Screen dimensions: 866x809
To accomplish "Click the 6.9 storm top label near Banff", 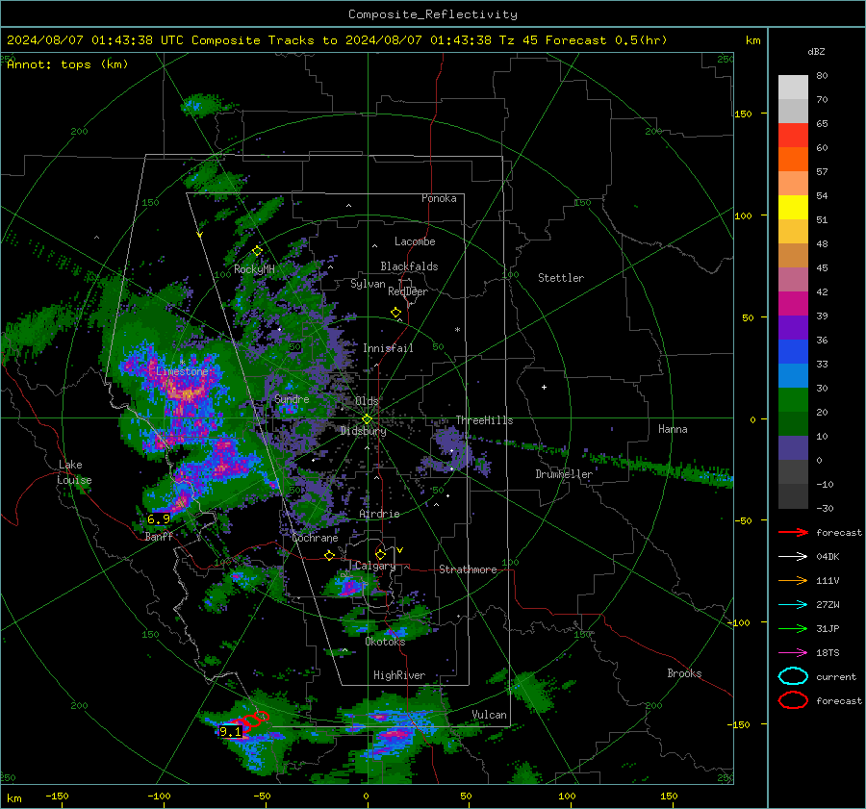I will 159,519.
